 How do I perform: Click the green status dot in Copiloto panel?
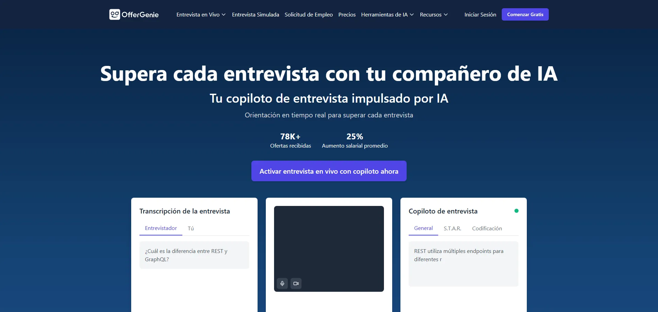pos(516,211)
